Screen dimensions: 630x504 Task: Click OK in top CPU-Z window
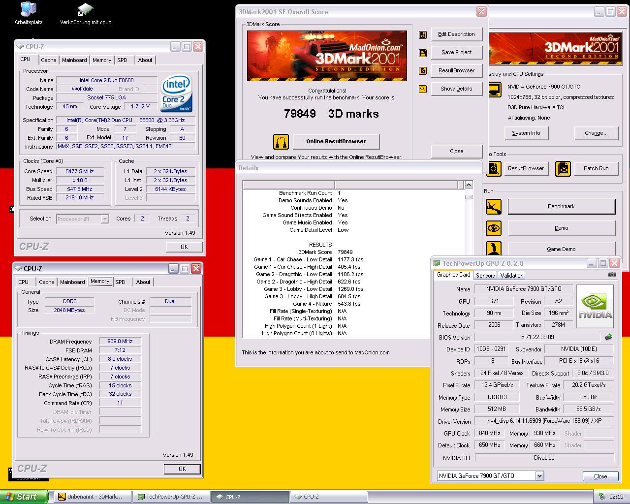pyautogui.click(x=184, y=247)
